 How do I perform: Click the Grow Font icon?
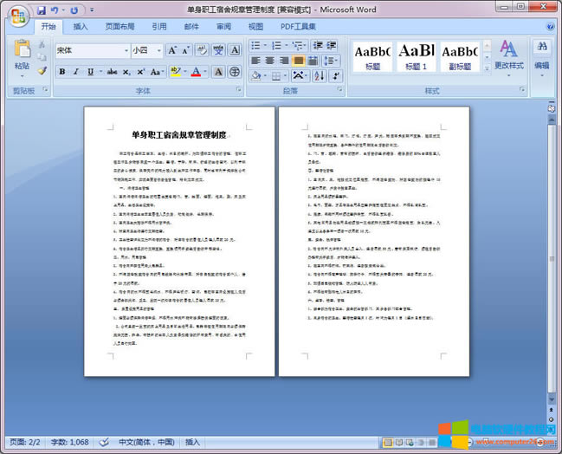click(173, 50)
